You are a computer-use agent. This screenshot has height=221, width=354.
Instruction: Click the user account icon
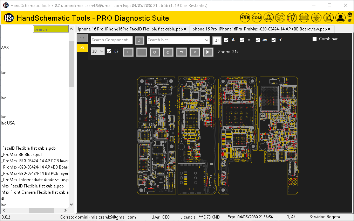tap(340, 17)
